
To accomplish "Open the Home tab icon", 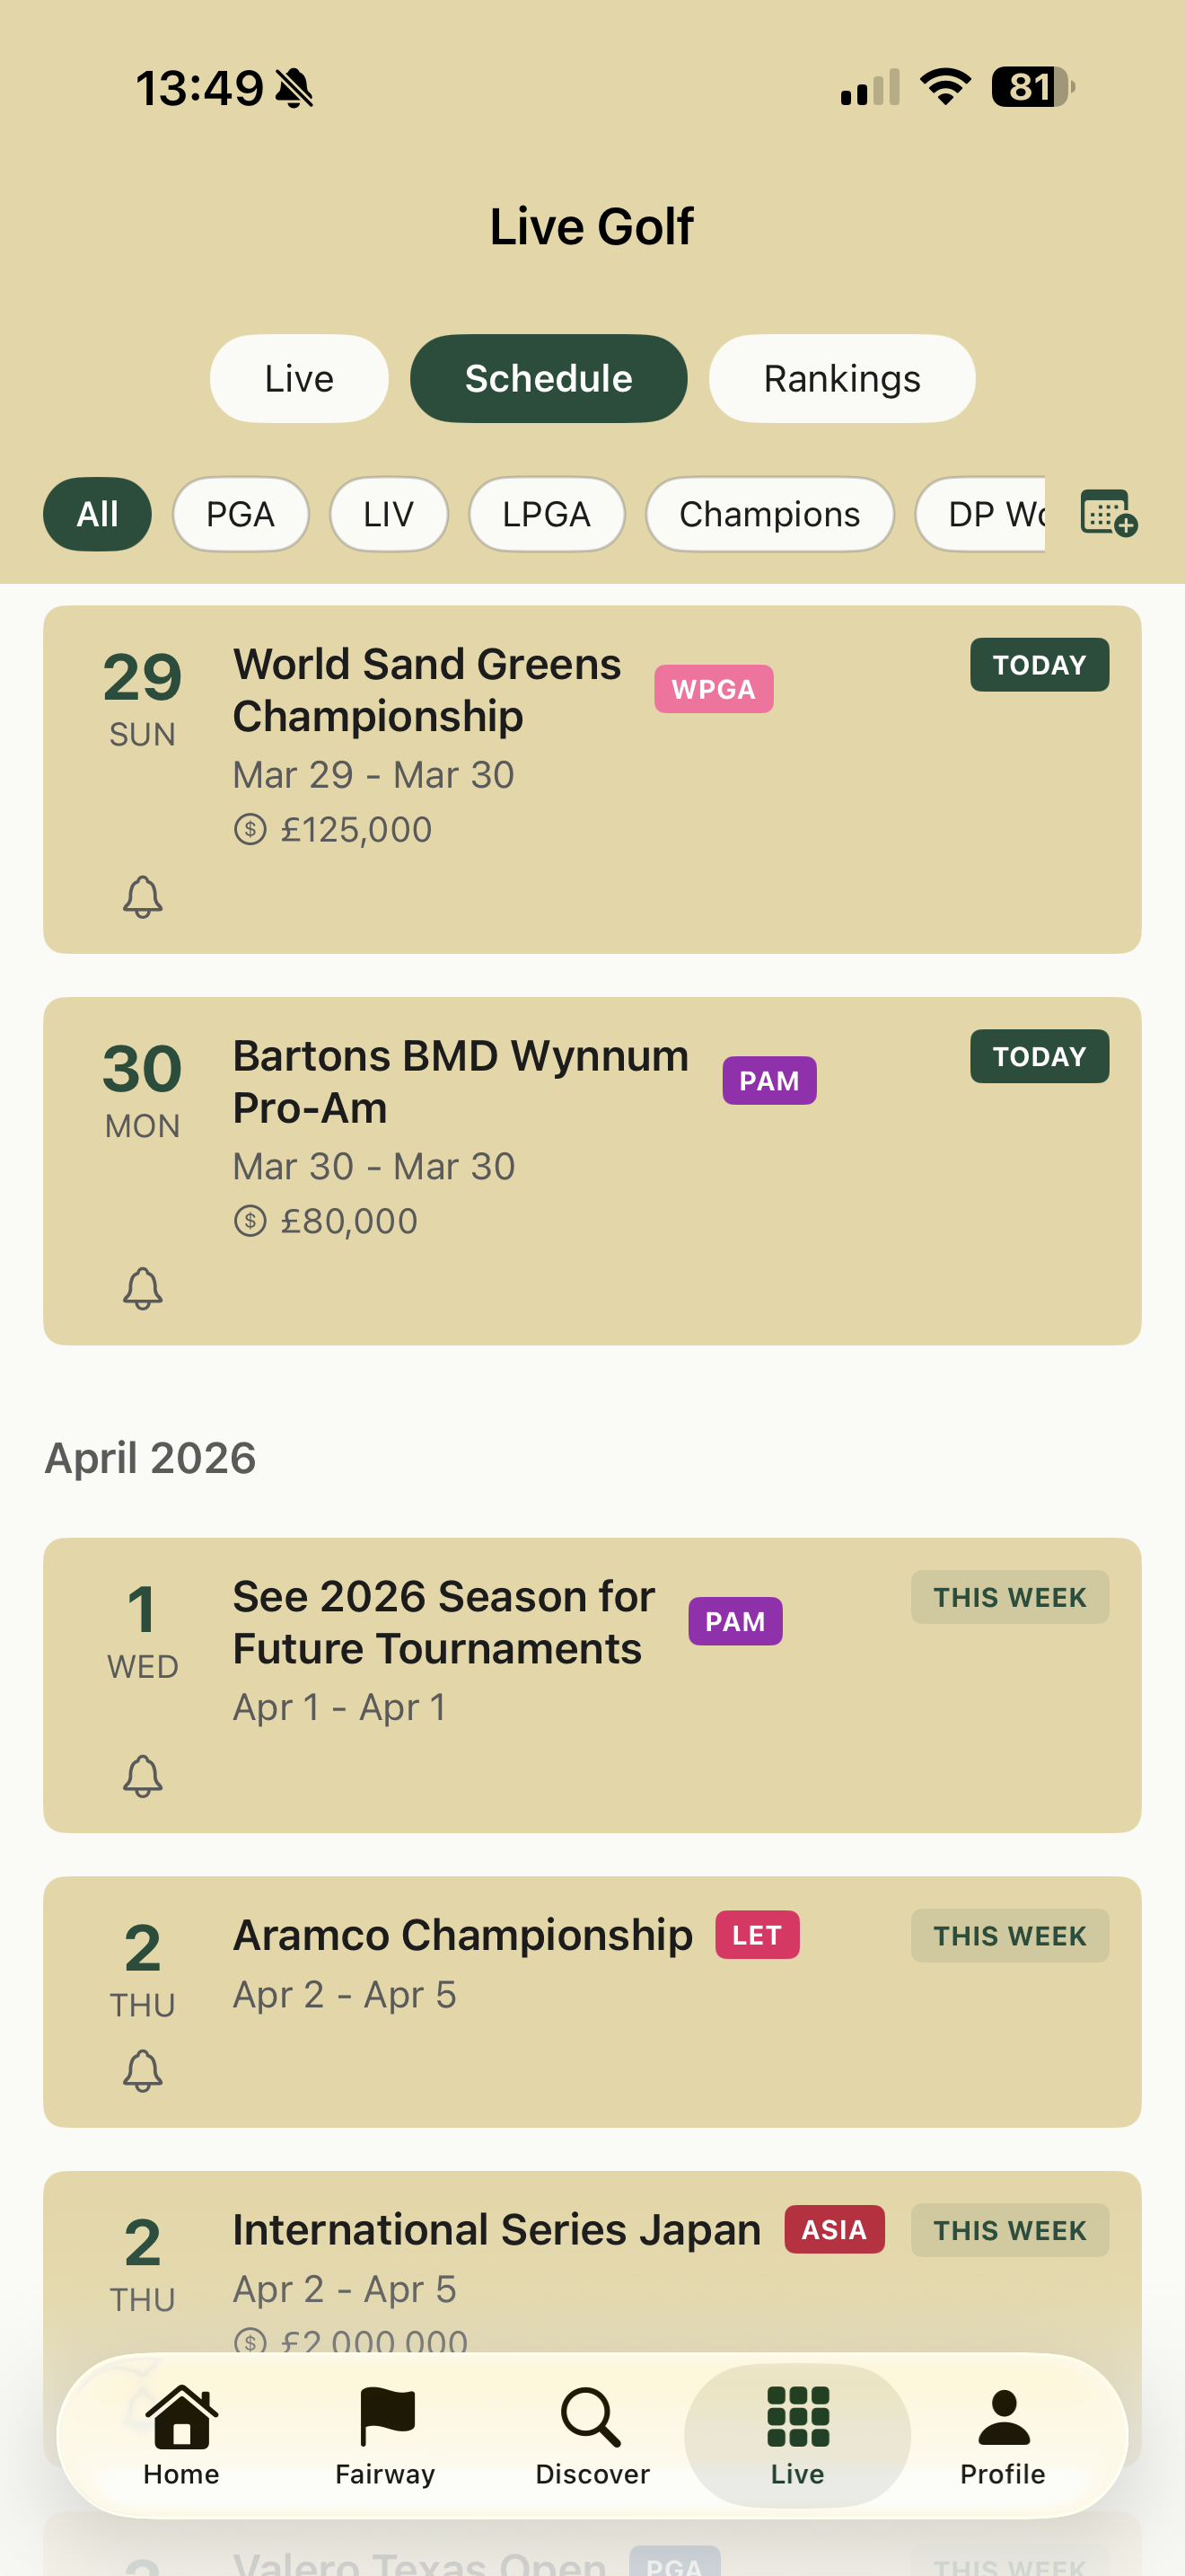I will pos(182,2416).
